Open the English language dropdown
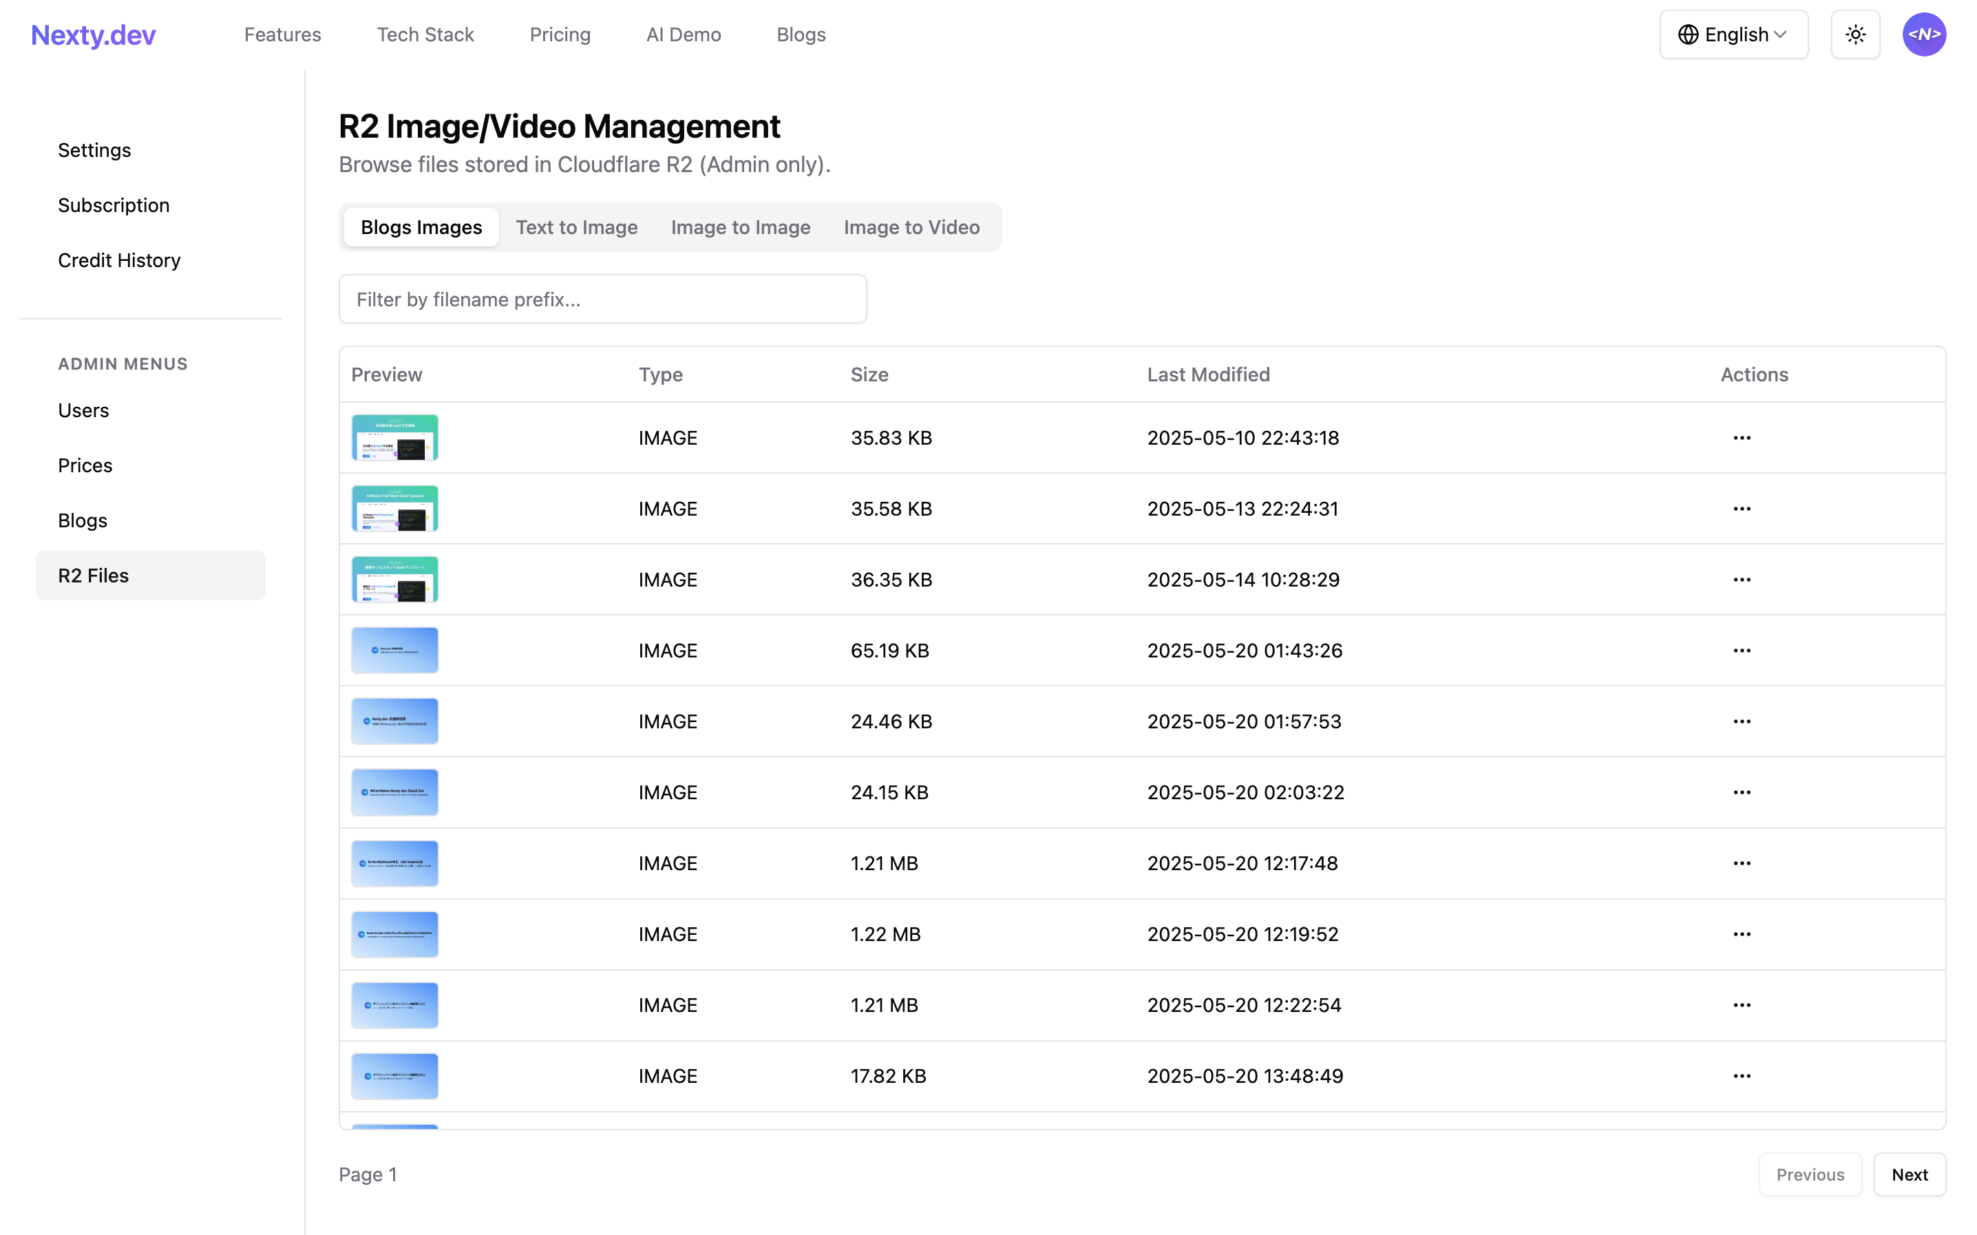 click(x=1733, y=34)
